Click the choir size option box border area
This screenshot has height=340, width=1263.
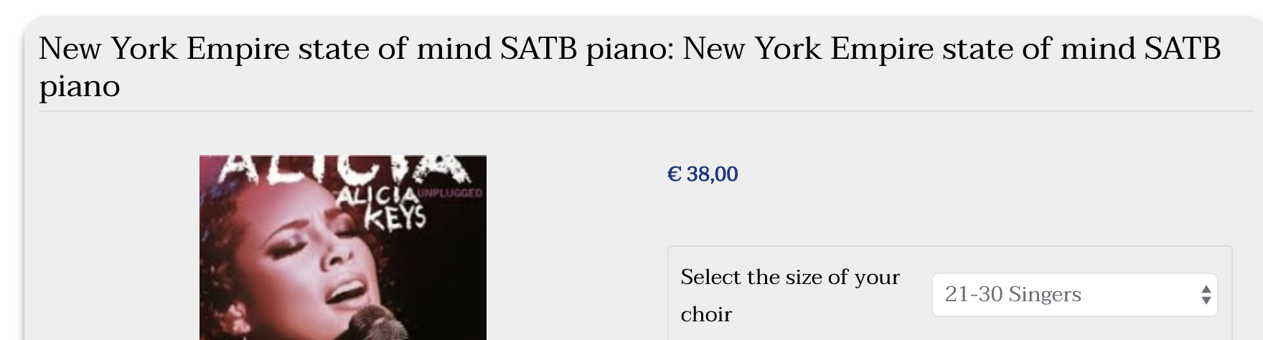click(950, 247)
